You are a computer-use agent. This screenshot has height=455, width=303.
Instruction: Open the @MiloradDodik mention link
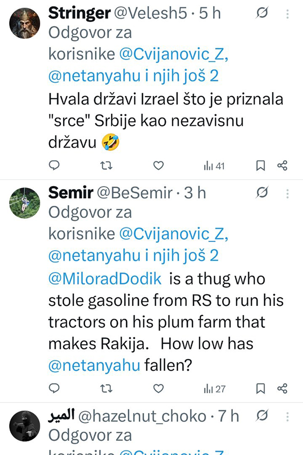(x=105, y=278)
